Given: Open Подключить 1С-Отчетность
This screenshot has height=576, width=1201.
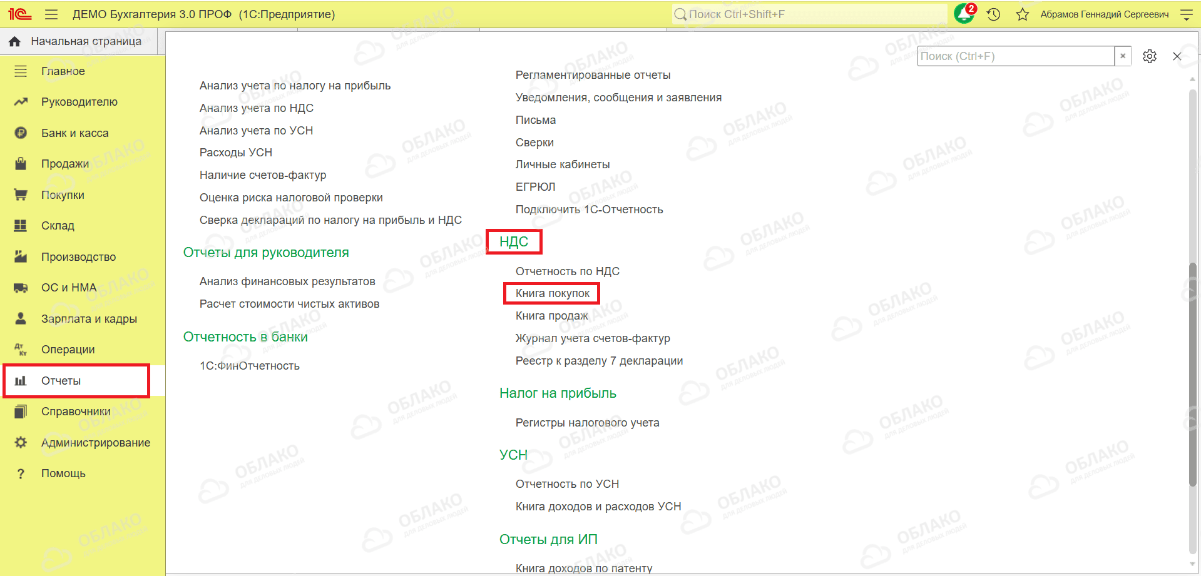Looking at the screenshot, I should (589, 210).
